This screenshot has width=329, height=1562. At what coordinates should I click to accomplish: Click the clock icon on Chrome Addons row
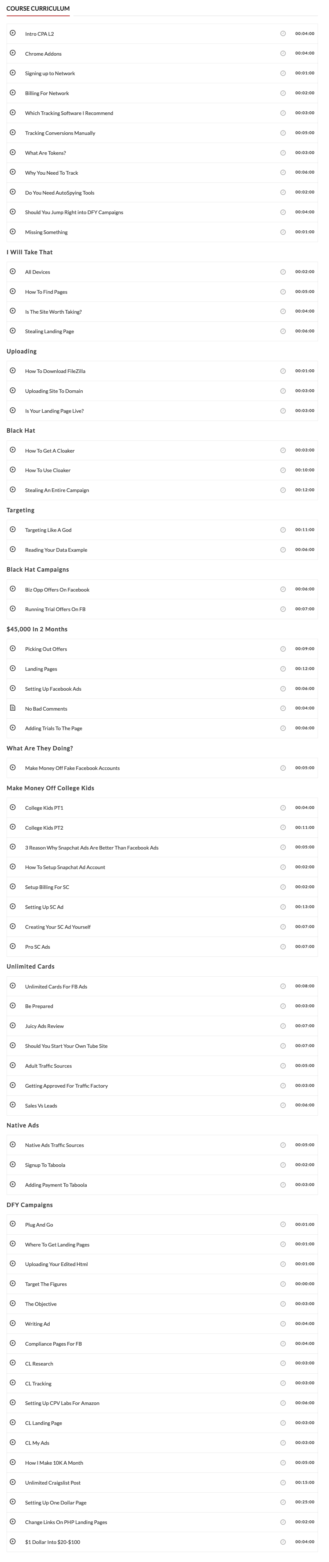click(283, 53)
